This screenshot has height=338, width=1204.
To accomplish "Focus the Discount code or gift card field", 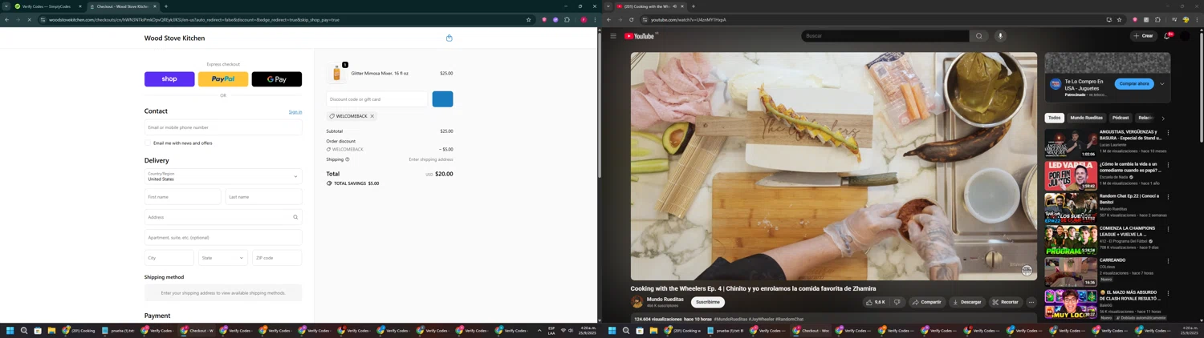I will click(377, 99).
